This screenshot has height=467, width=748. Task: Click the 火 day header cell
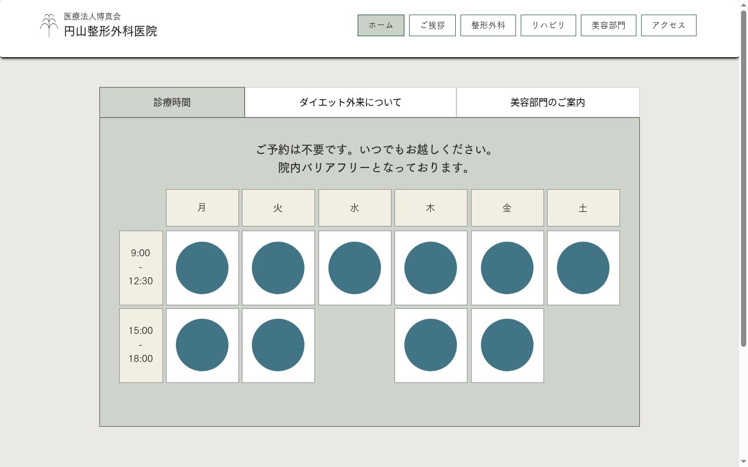tap(278, 208)
